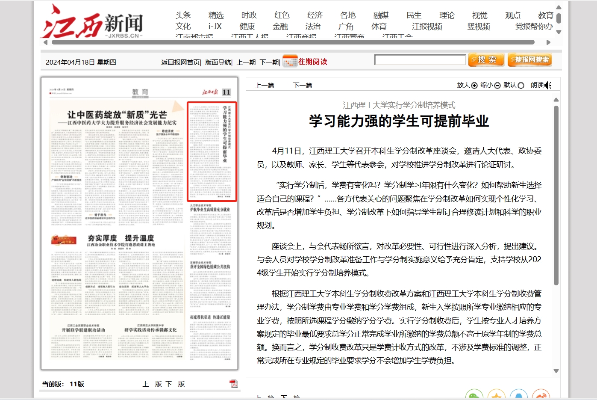Screen dimensions: 597x400
Task: Click the highlighted article on the newspaper page thumbnail
Action: tap(212, 151)
